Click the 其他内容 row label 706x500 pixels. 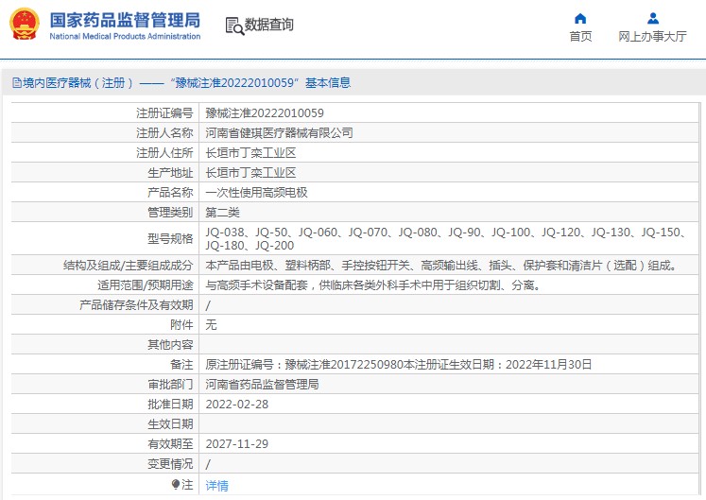point(171,345)
